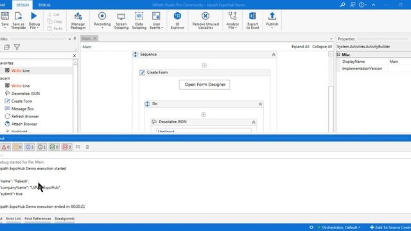Toggle info filter showing 3
411x231 pixels.
point(30,147)
